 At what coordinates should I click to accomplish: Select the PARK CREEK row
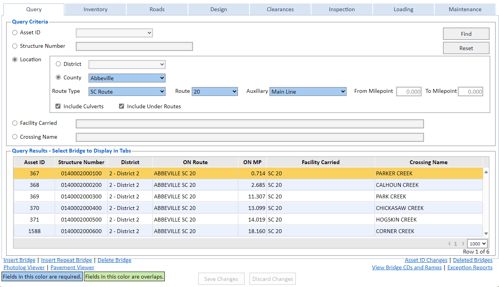(248, 196)
